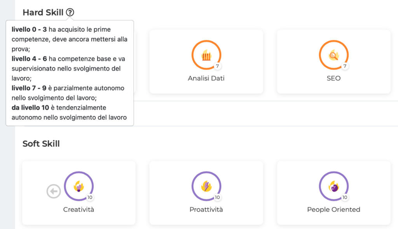This screenshot has height=229, width=398.
Task: Click the level 10 badge on Creatività
Action: point(90,197)
